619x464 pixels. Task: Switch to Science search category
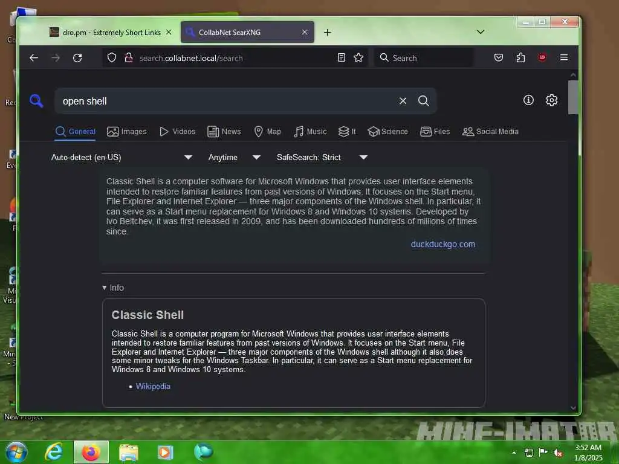click(387, 131)
